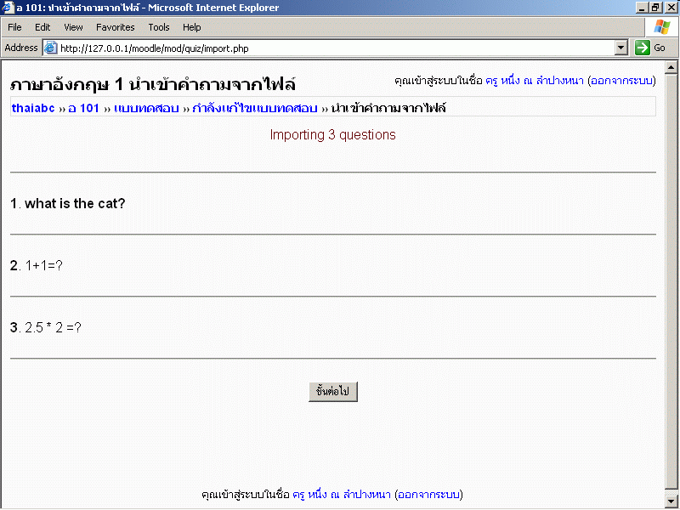This screenshot has width=680, height=510.
Task: Click the URL address input field
Action: 331,48
